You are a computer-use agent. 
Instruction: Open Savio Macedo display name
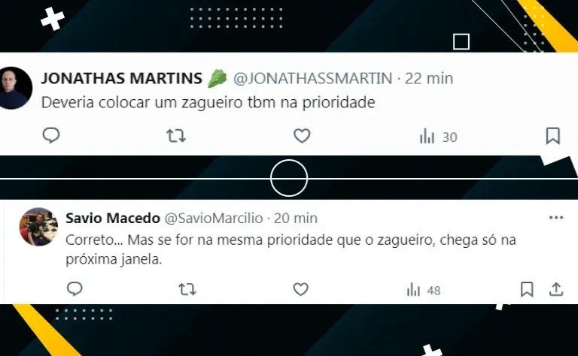(113, 218)
